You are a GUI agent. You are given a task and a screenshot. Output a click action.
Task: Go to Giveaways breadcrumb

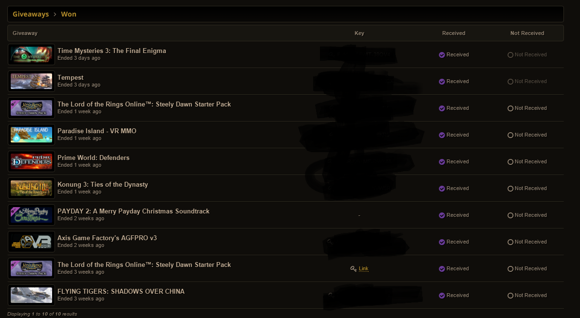click(31, 14)
